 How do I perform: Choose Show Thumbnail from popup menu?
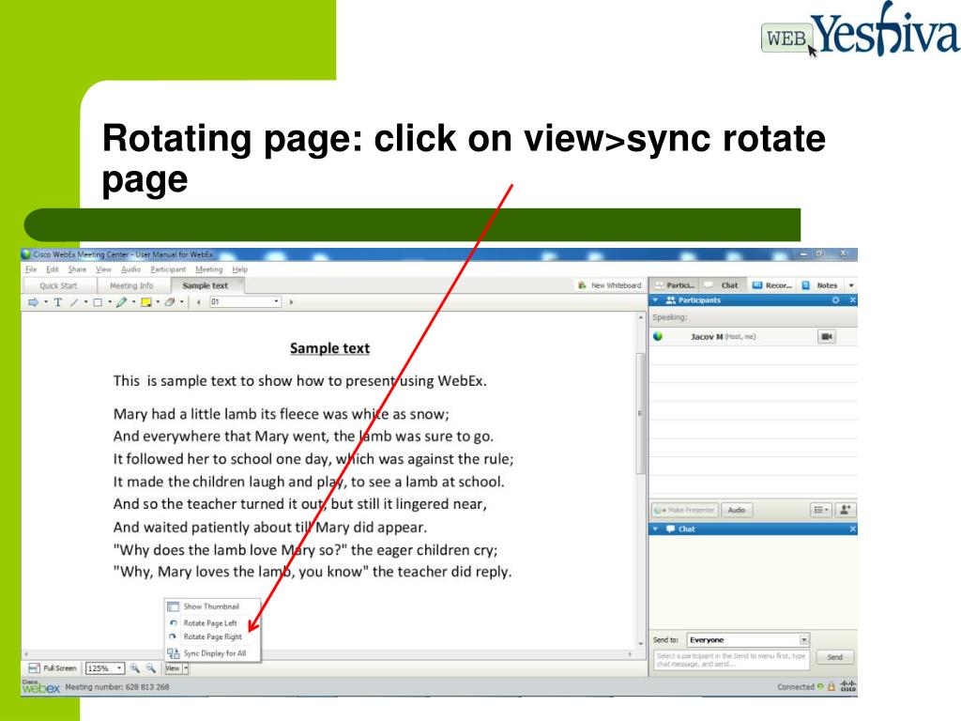[x=211, y=606]
